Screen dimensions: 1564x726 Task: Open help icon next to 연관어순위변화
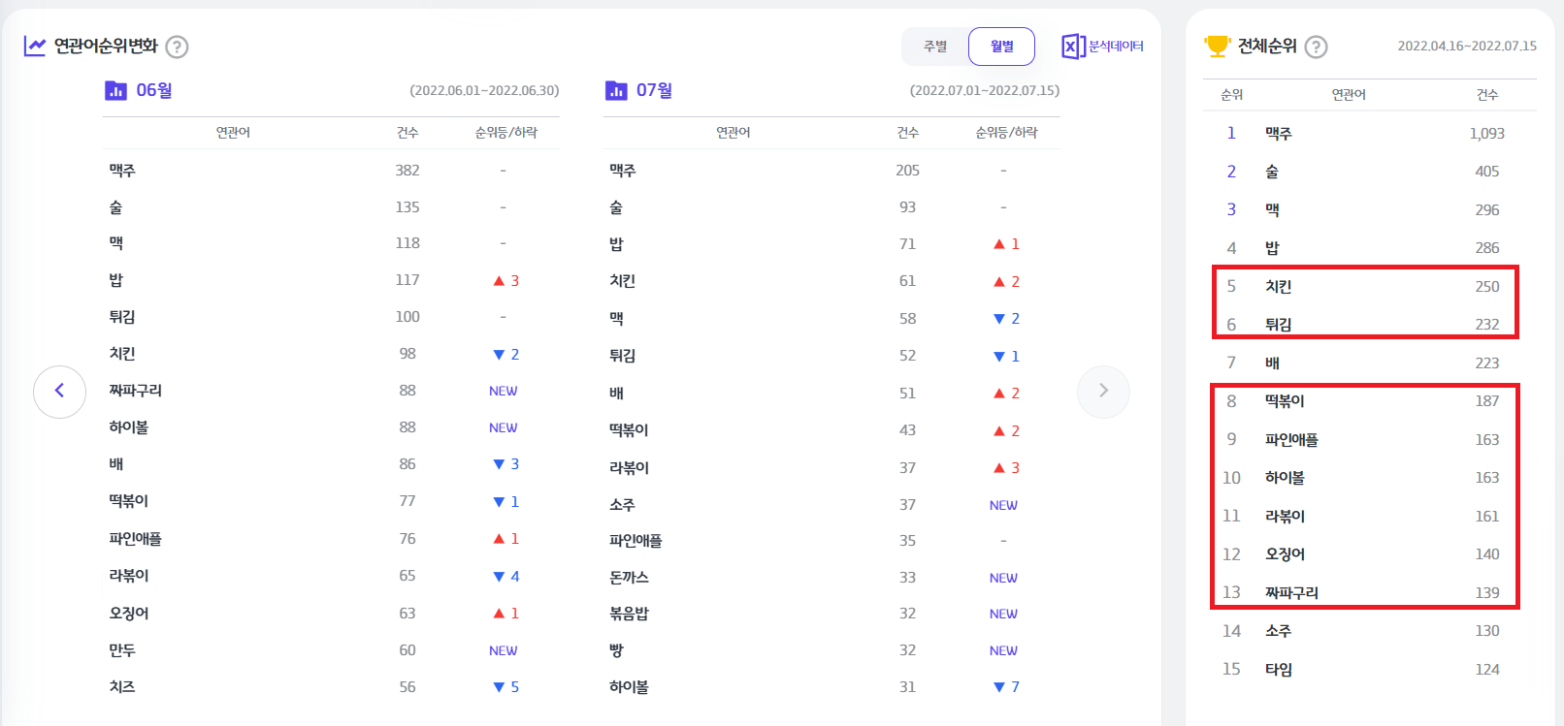(177, 47)
